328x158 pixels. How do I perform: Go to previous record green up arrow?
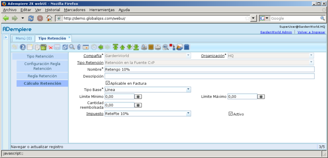pyautogui.click(x=122, y=47)
